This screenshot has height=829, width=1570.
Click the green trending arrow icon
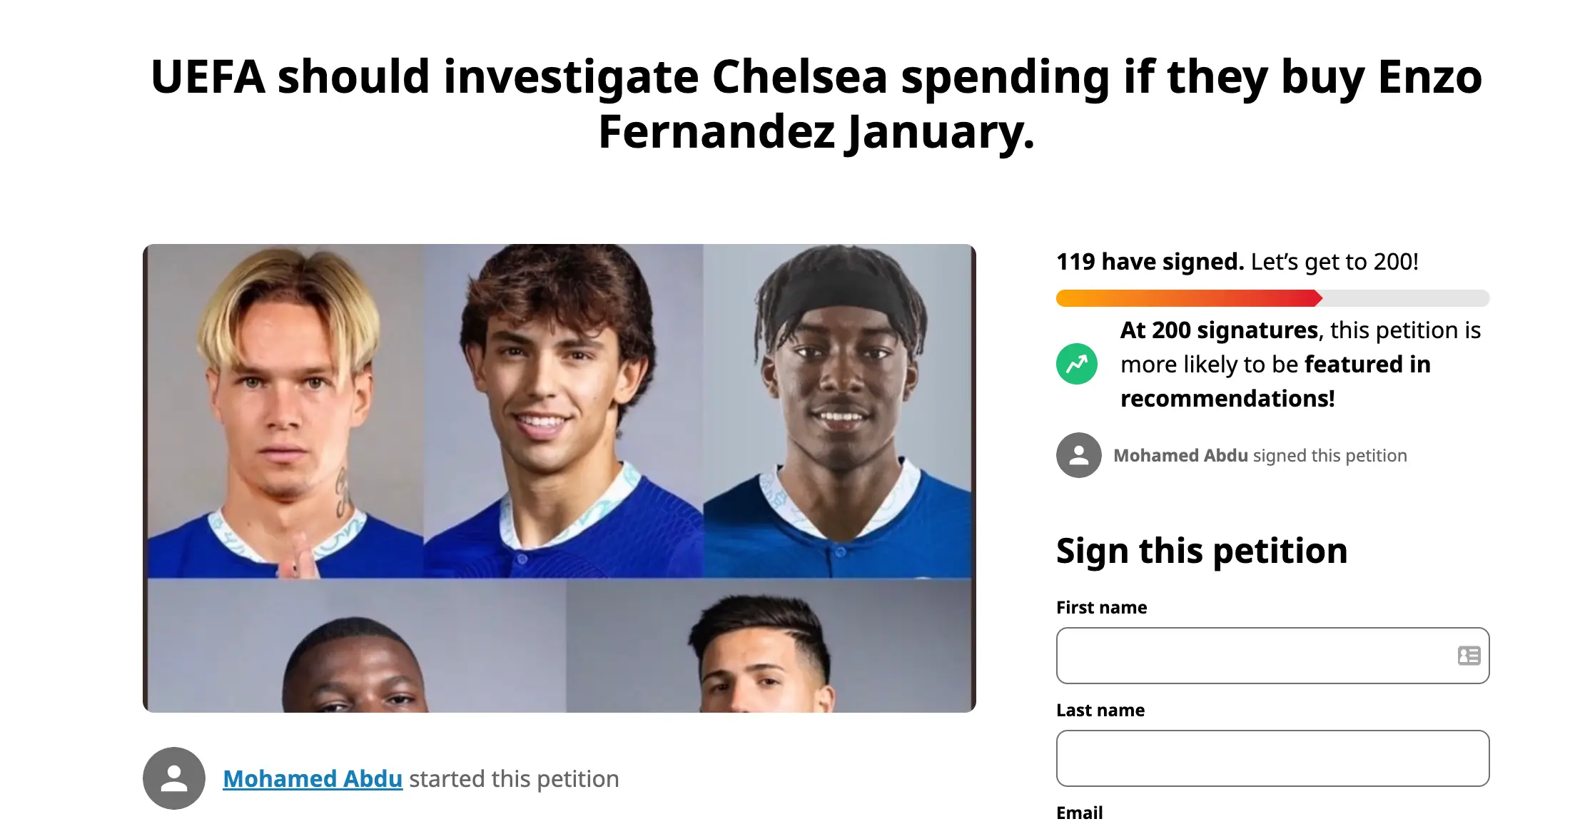point(1076,364)
